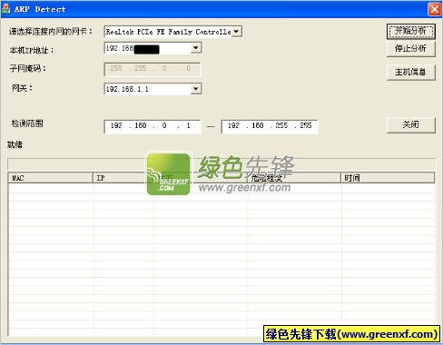Click the MAC column header
Image resolution: width=443 pixels, height=345 pixels.
pos(51,178)
